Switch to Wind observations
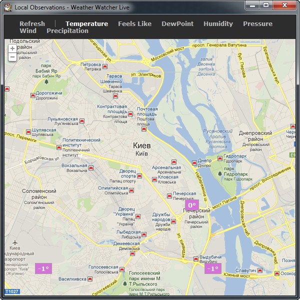Screen dimensions: 300x300 pyautogui.click(x=28, y=30)
